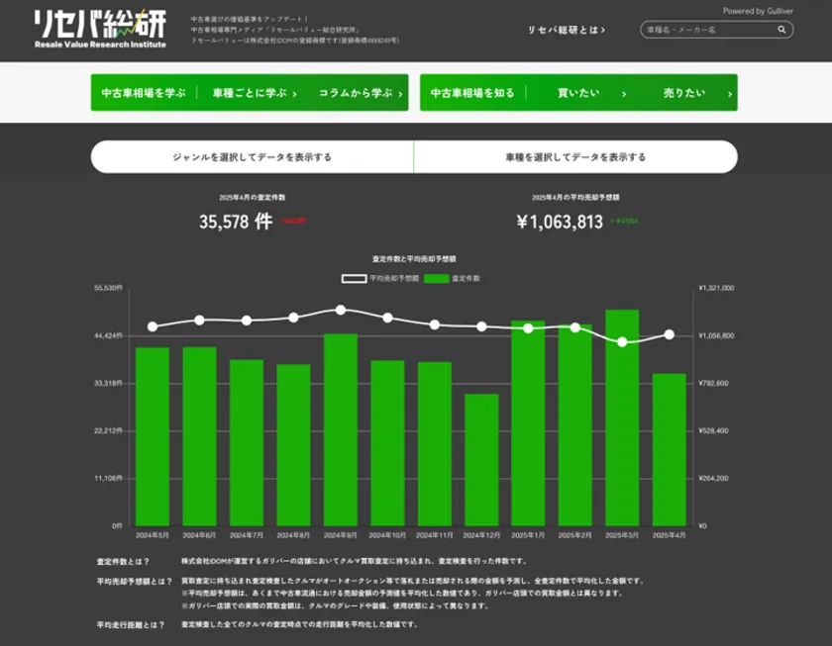832x646 pixels.
Task: Open the 車種ごとに学ぶ menu item
Action: tap(249, 93)
